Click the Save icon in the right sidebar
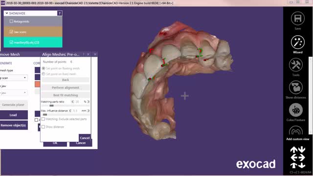This screenshot has width=313, height=176. (298, 19)
